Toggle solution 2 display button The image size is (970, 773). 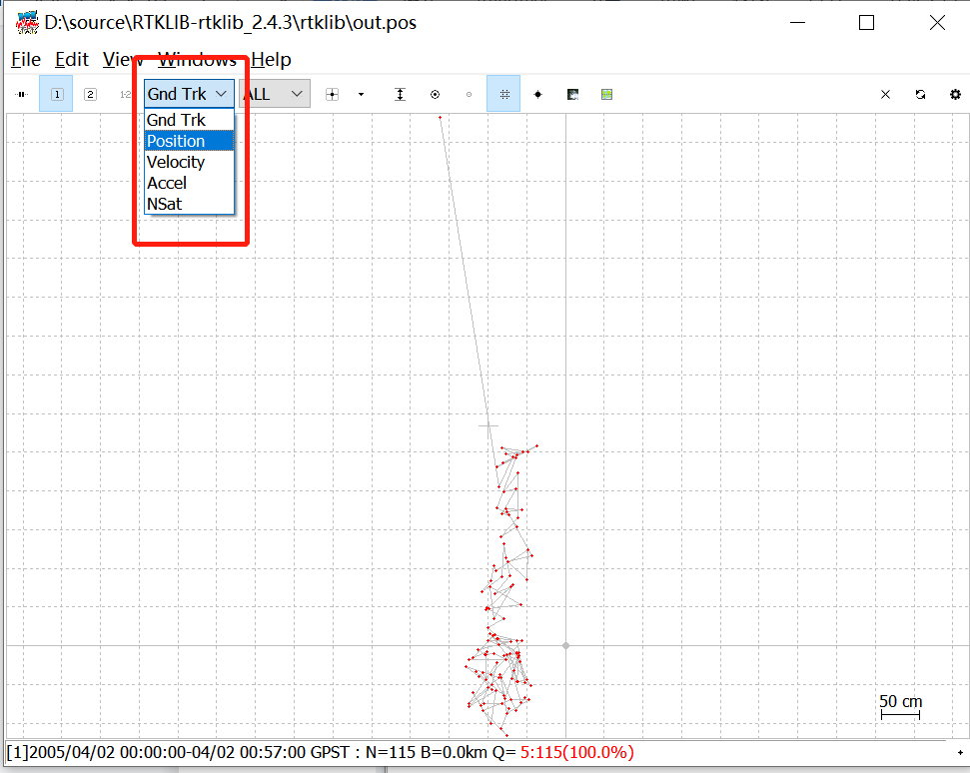click(x=90, y=94)
